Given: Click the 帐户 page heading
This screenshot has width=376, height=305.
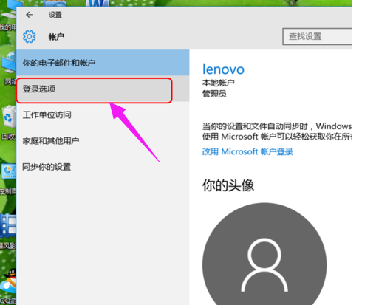Looking at the screenshot, I should coord(56,37).
